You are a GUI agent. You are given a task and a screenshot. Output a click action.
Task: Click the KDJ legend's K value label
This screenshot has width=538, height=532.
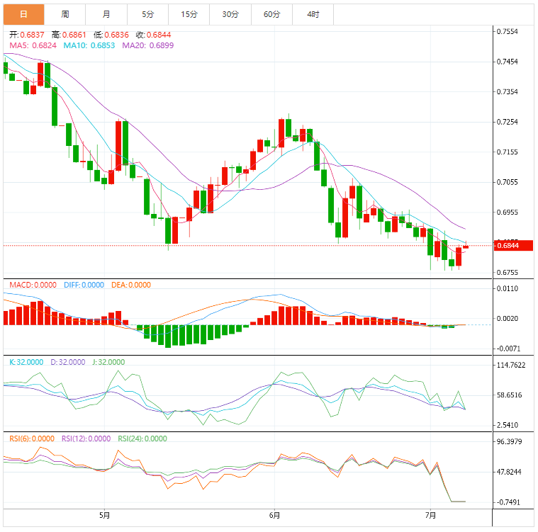click(x=23, y=362)
